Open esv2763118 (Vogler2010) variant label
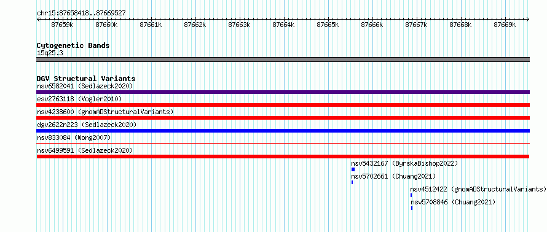The width and height of the screenshot is (547, 232). (x=79, y=99)
